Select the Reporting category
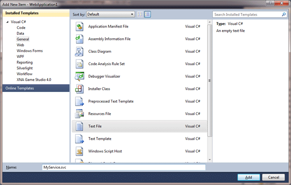Screen dimensions: 291x185 [x=25, y=62]
